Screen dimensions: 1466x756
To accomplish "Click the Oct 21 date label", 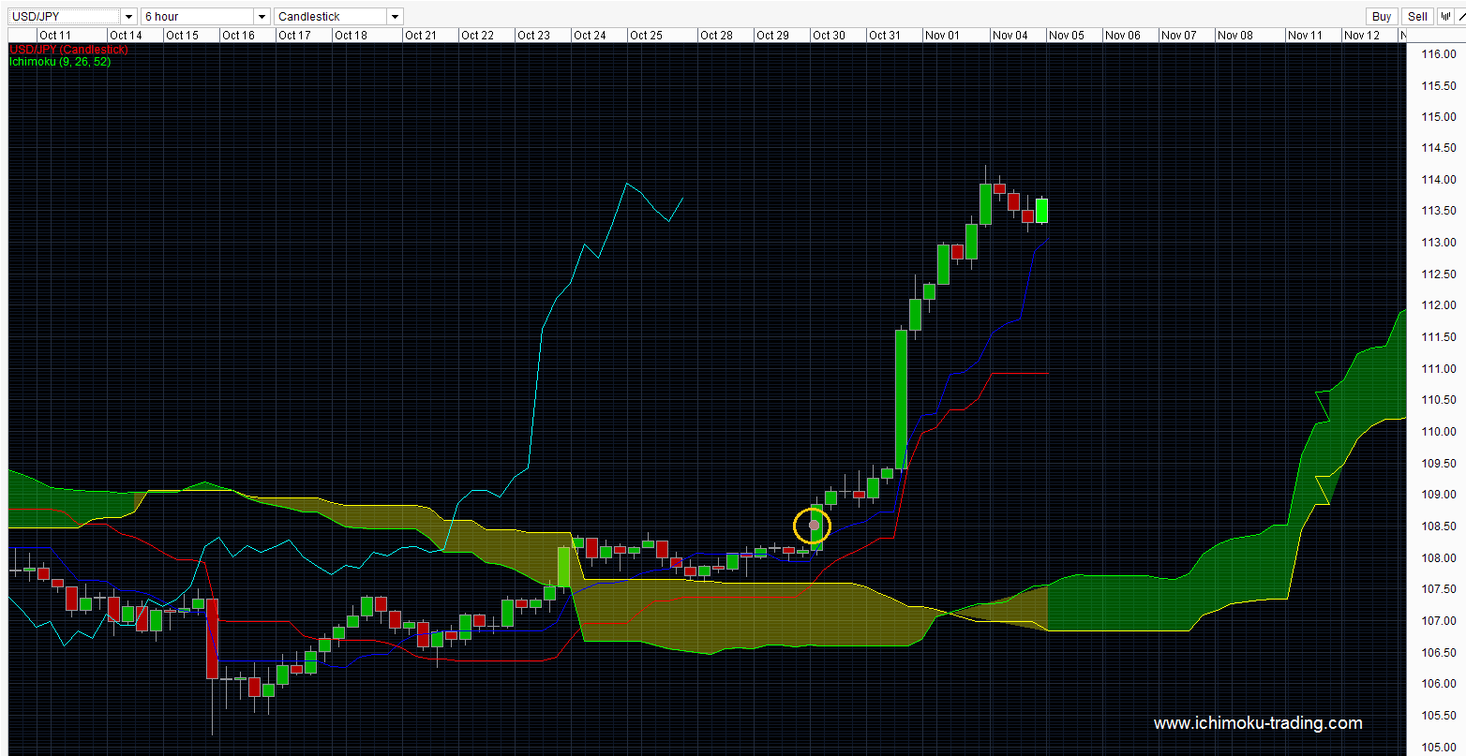I will pyautogui.click(x=421, y=36).
